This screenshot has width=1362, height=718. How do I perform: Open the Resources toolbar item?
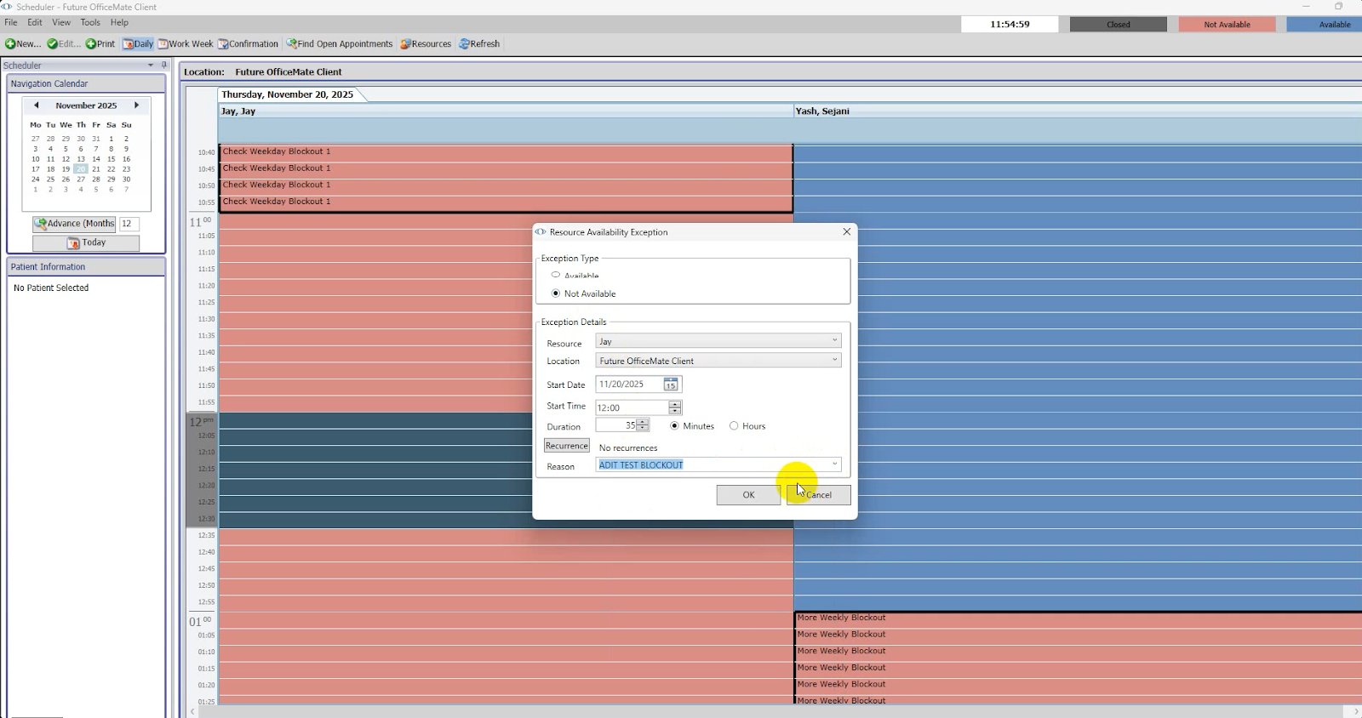point(426,44)
